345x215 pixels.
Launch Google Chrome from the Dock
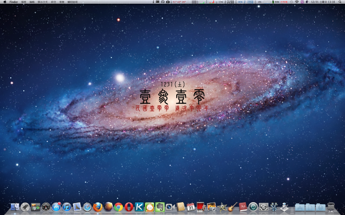(x=119, y=207)
